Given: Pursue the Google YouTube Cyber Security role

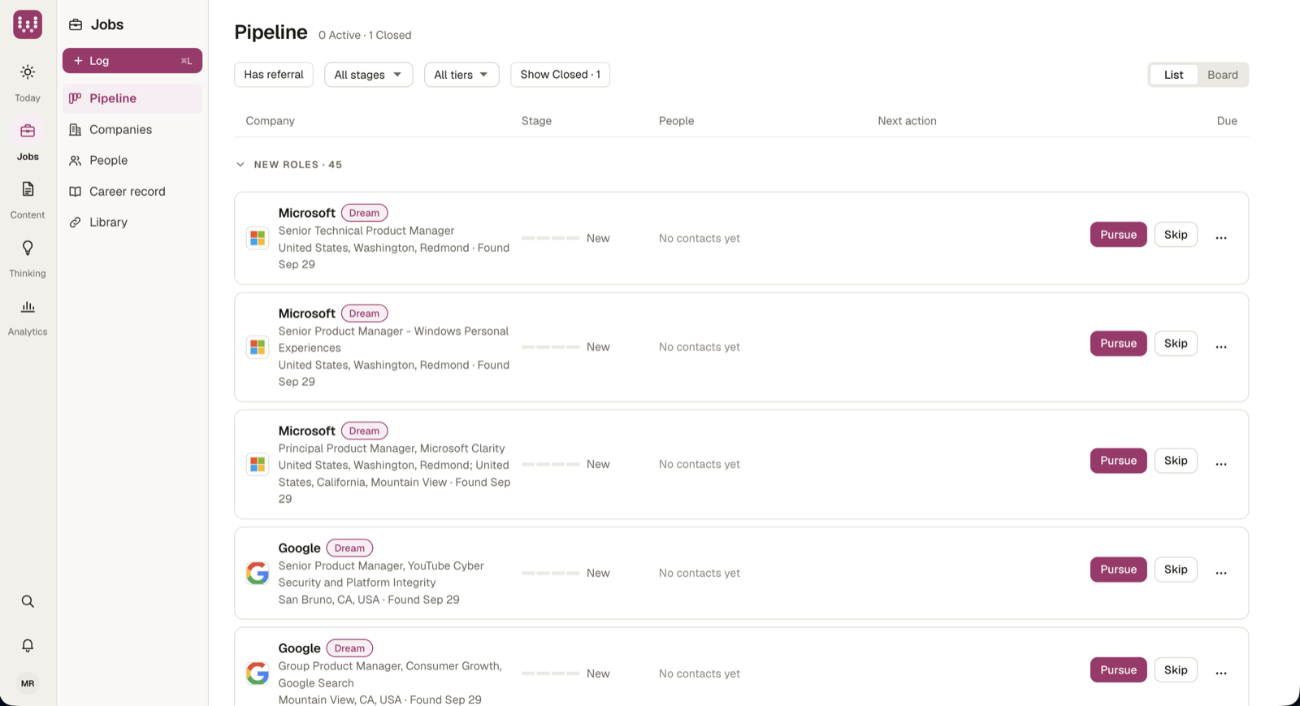Looking at the screenshot, I should 1118,570.
